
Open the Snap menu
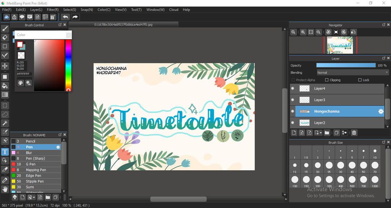coord(87,10)
